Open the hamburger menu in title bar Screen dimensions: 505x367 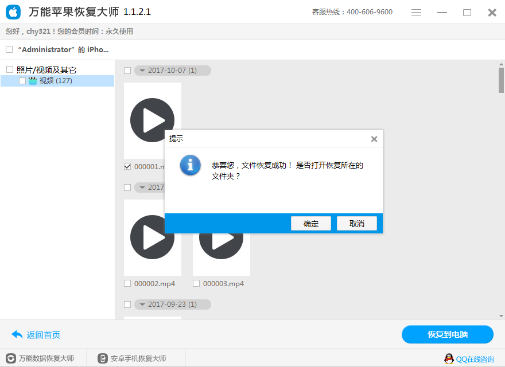pyautogui.click(x=416, y=12)
